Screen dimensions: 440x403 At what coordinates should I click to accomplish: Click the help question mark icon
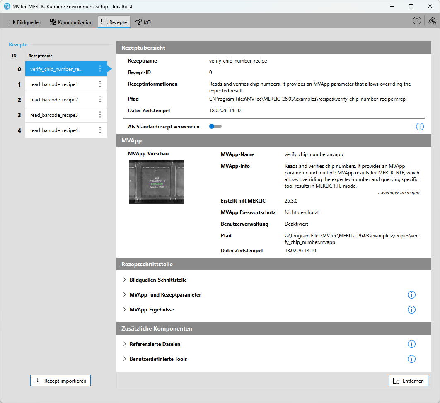tap(417, 21)
